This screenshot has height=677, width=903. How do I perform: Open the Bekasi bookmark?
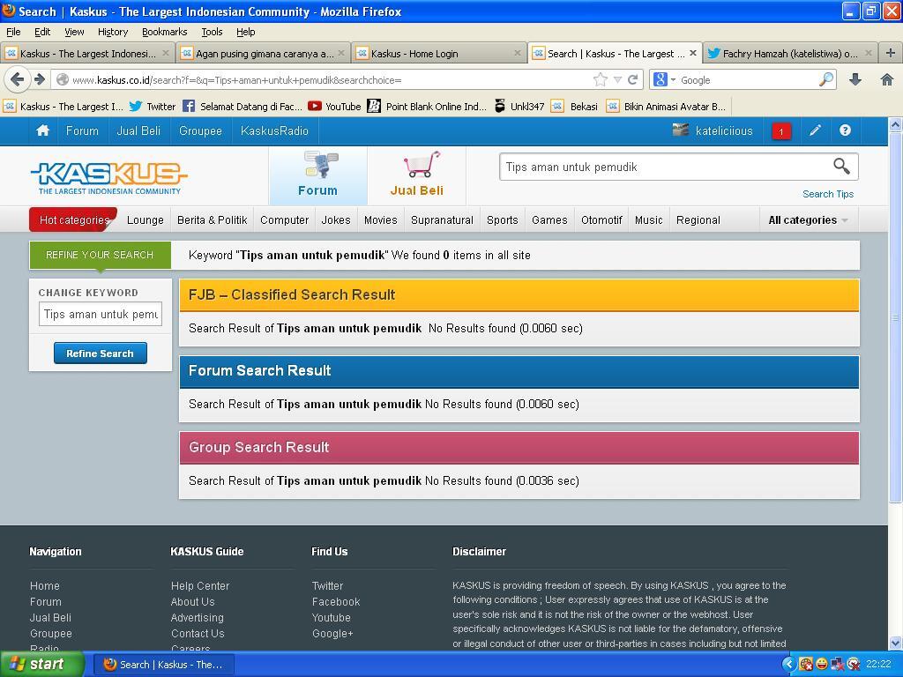click(x=574, y=107)
